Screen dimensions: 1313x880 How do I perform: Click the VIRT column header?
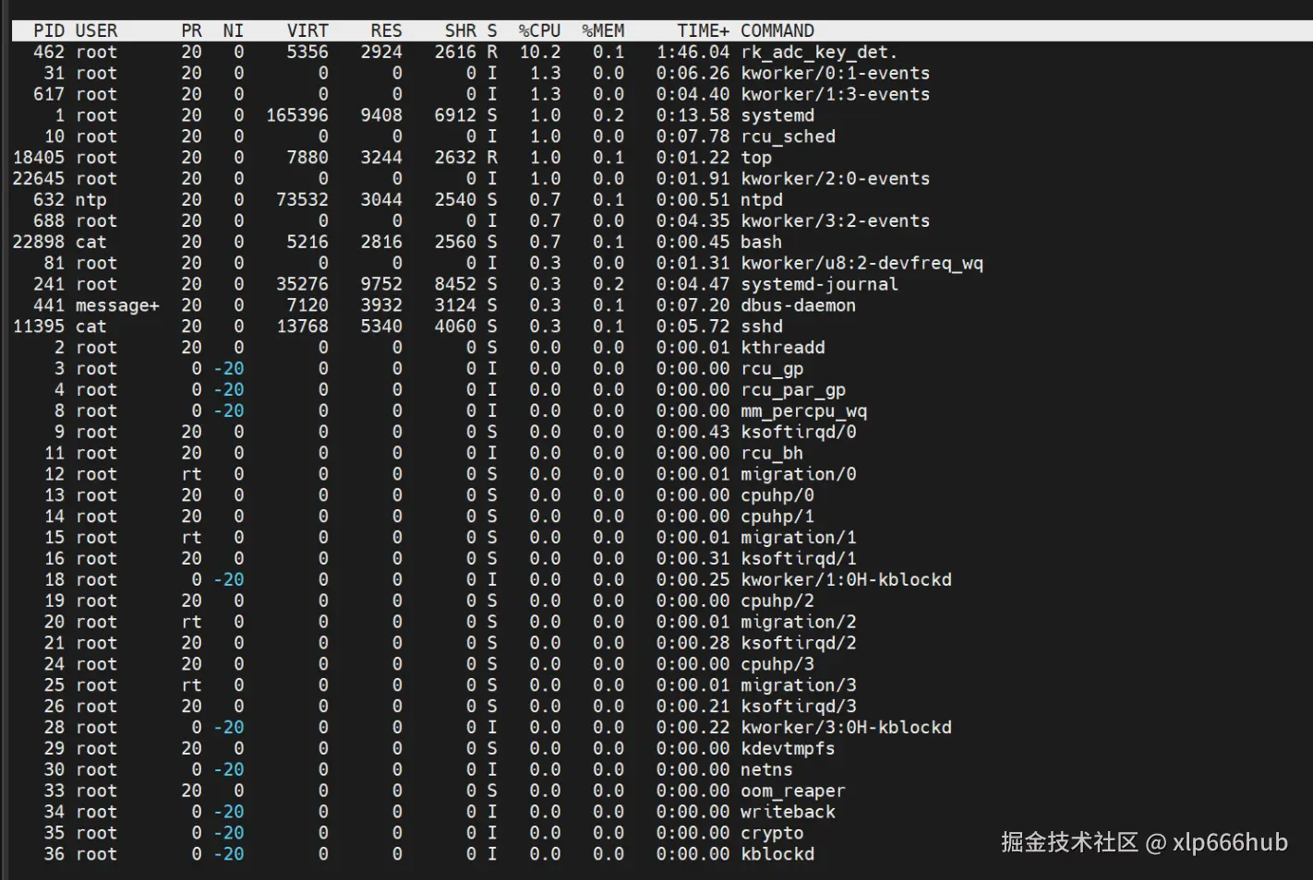click(x=307, y=30)
